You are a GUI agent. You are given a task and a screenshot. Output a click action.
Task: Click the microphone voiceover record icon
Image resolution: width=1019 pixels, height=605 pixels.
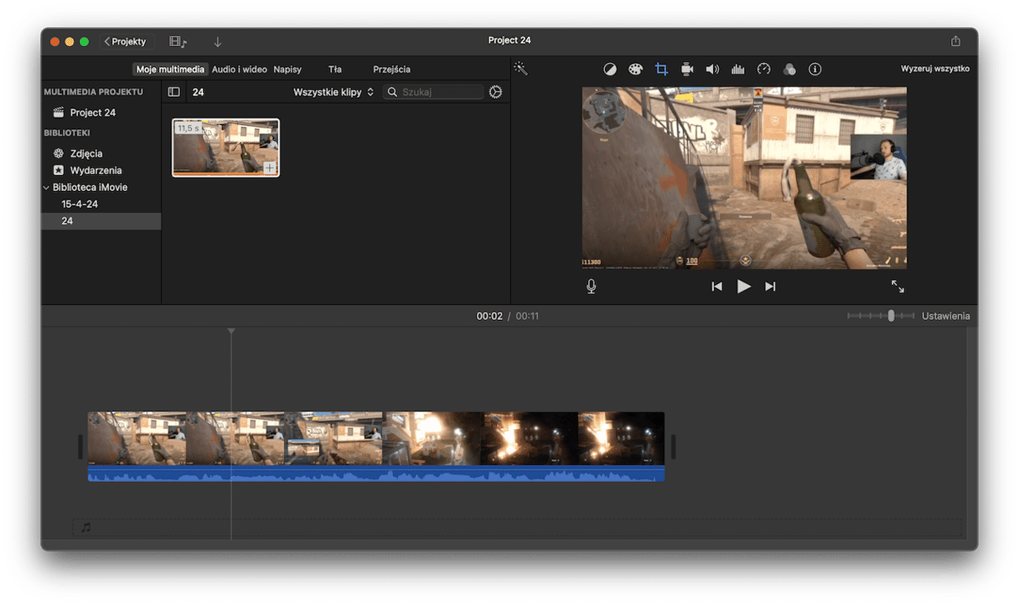592,287
